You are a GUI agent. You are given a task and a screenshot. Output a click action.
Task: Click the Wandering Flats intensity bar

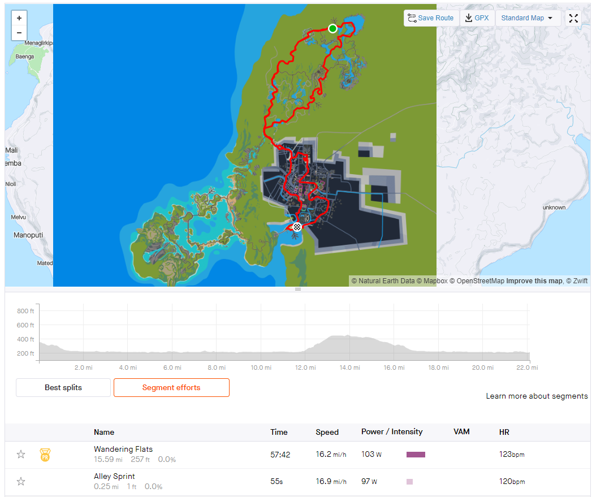click(x=416, y=455)
